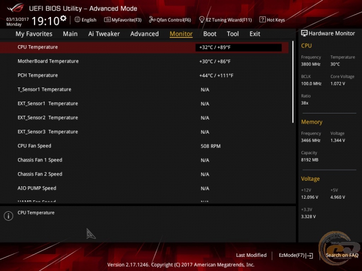Click the ROG logo icon
The height and width of the screenshot is (271, 362).
click(15, 8)
